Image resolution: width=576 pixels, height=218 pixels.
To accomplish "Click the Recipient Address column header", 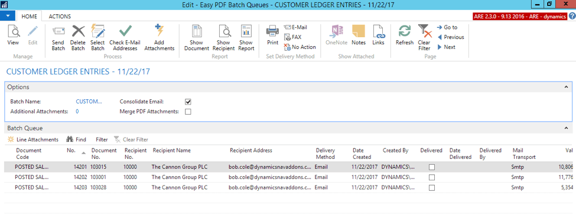I will [251, 151].
